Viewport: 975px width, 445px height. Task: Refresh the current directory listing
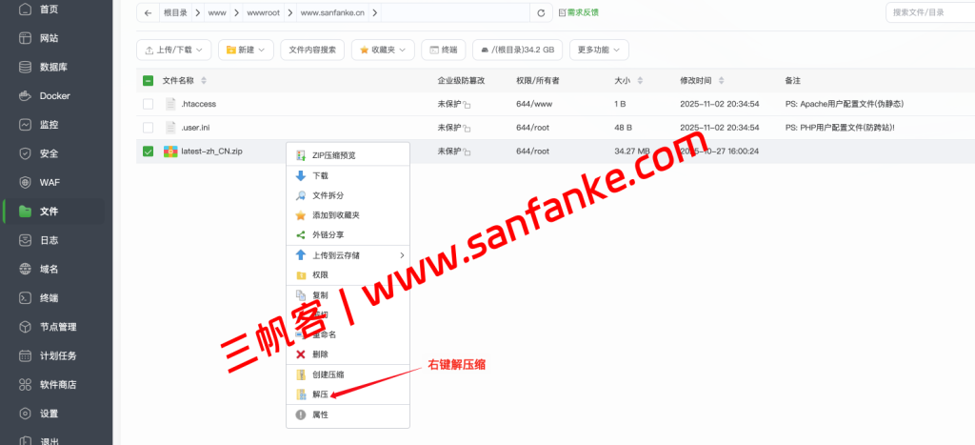coord(541,13)
